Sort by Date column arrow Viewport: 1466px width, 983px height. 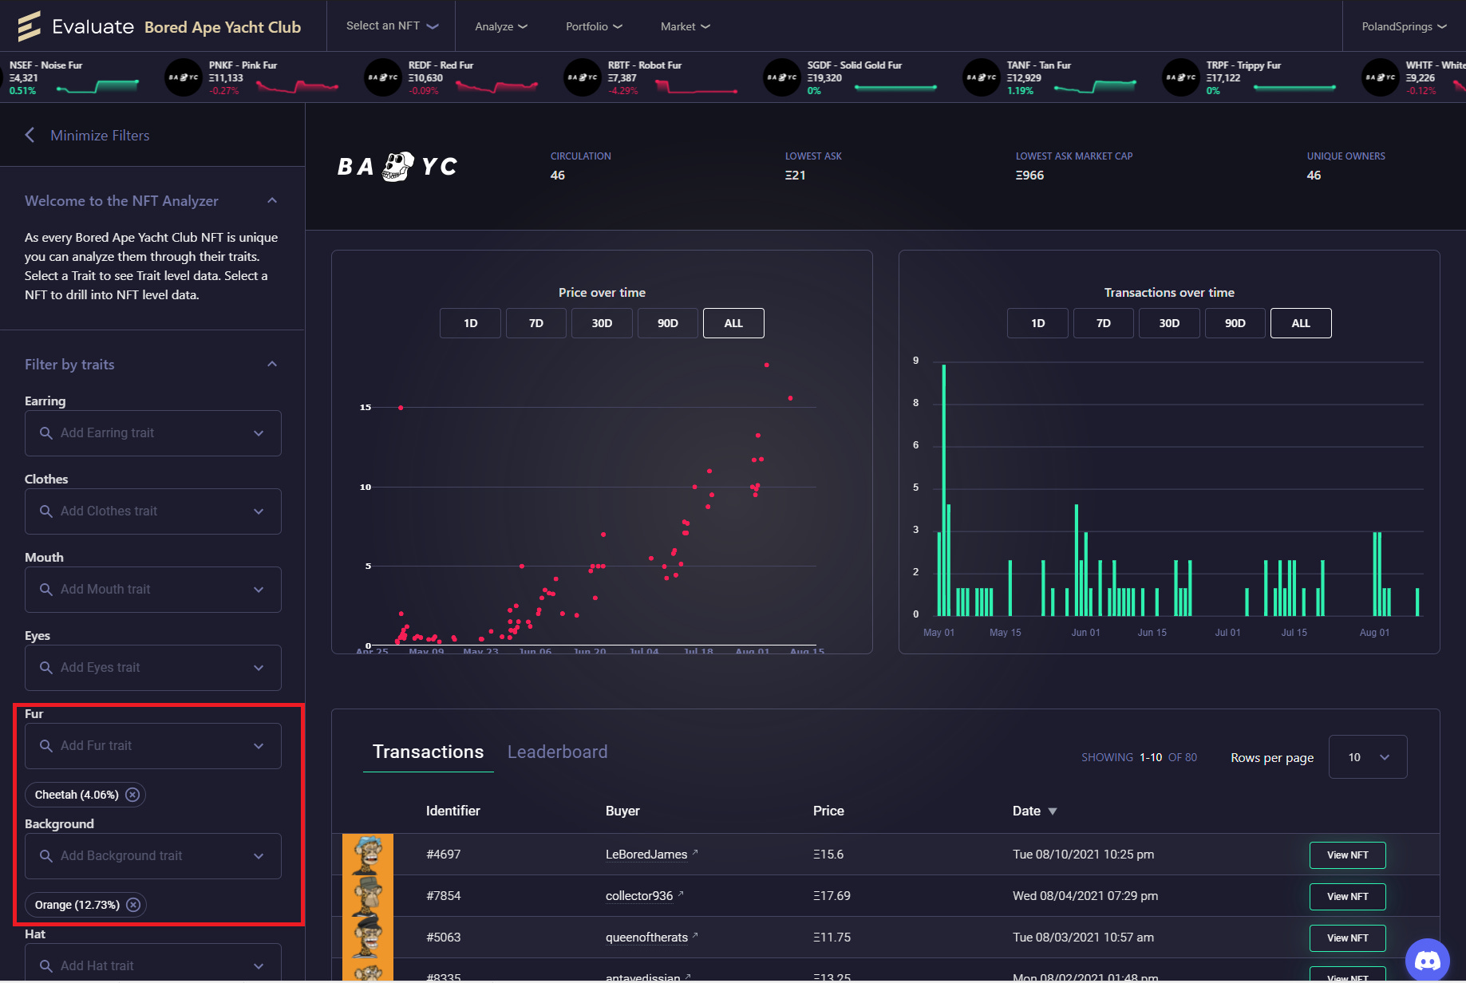1053,811
